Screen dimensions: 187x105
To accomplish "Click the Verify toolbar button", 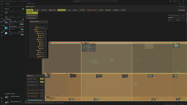I will tap(101, 10).
